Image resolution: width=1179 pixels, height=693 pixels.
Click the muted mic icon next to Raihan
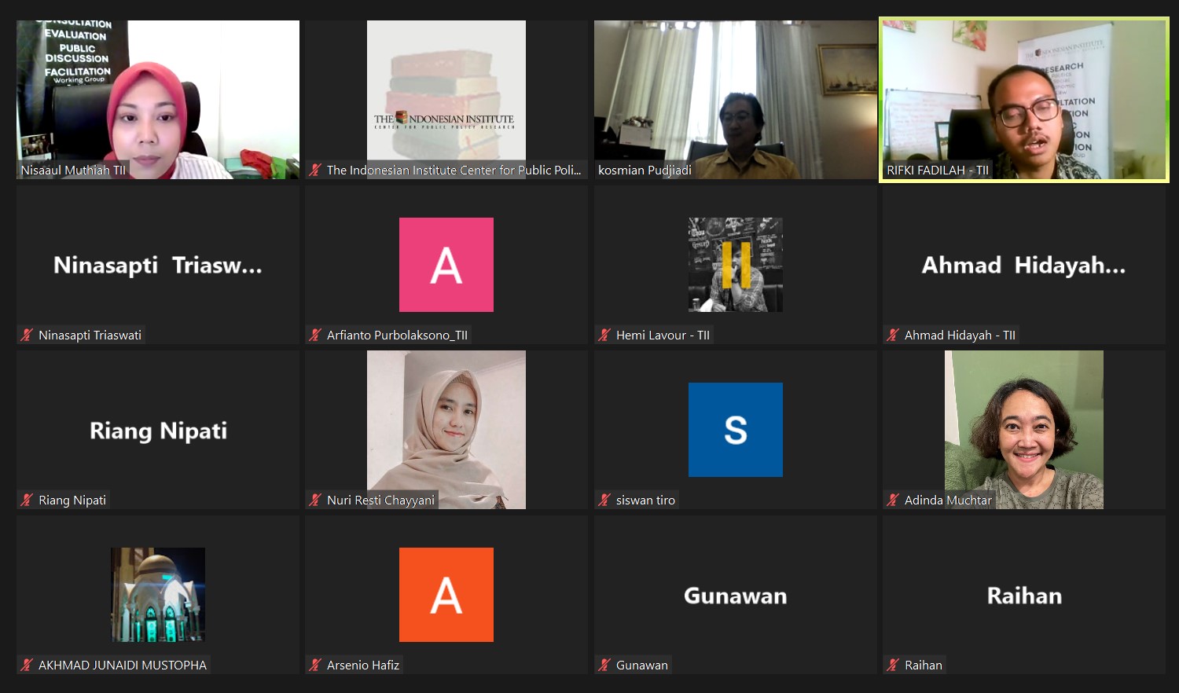point(893,665)
